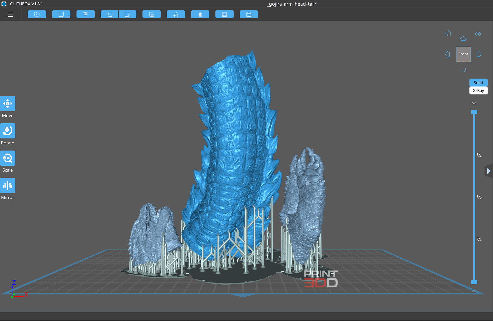493x321 pixels.
Task: Reset view with the Home icon
Action: pos(448,33)
